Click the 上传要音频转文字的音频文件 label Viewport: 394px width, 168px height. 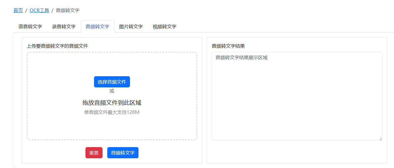click(x=57, y=46)
